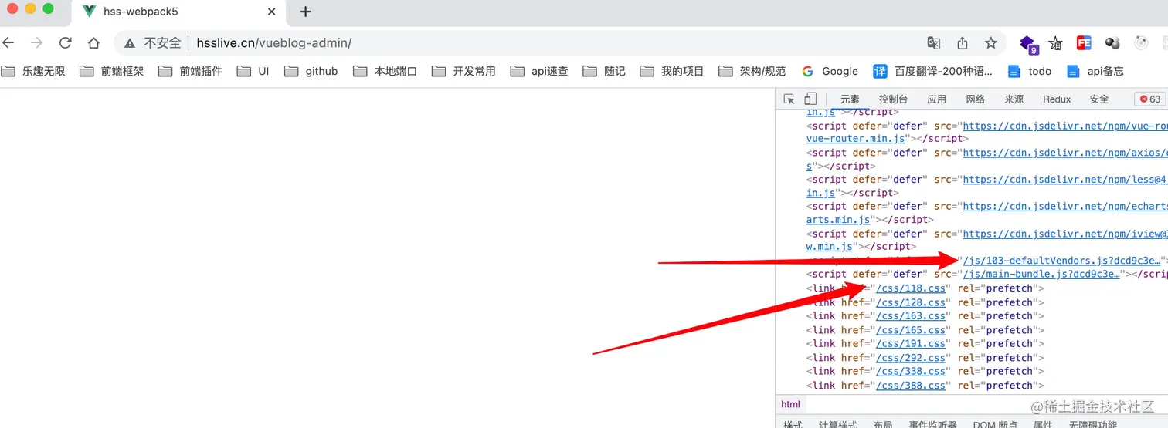Open the jsdelivr npm/iview script link
Screen dimensions: 1168x428
click(x=1065, y=234)
